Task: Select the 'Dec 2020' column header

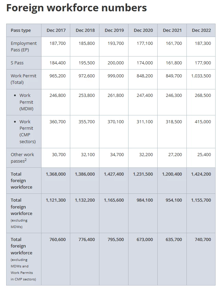Action: tap(143, 30)
